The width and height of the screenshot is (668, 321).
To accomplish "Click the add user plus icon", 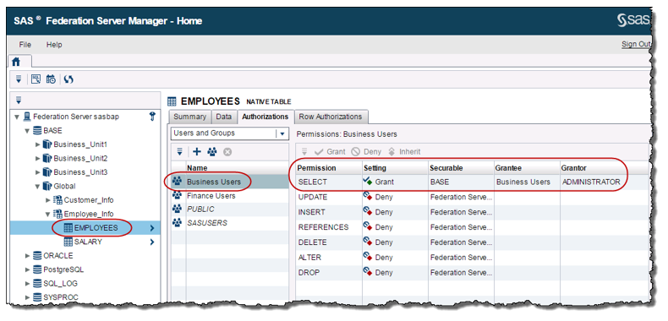I will click(196, 151).
